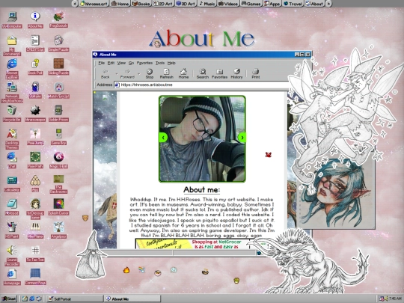Screen dimensions: 404x303
Task: Launch the Minesweeper icon
Action: (35, 114)
